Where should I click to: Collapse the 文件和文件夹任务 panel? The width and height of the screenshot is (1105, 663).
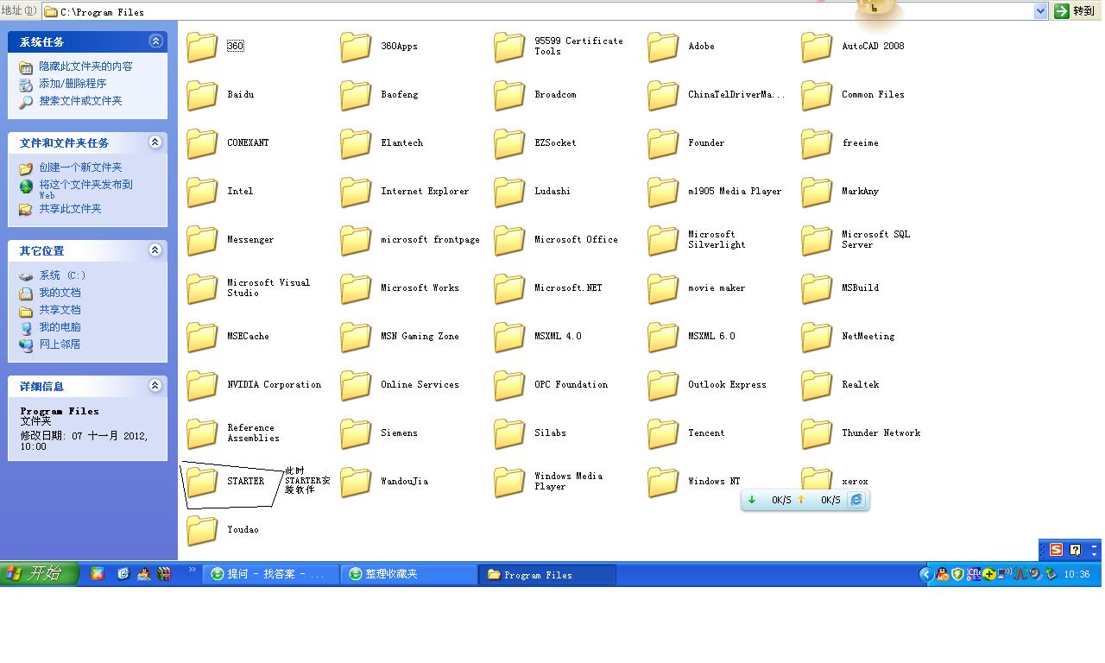click(155, 142)
